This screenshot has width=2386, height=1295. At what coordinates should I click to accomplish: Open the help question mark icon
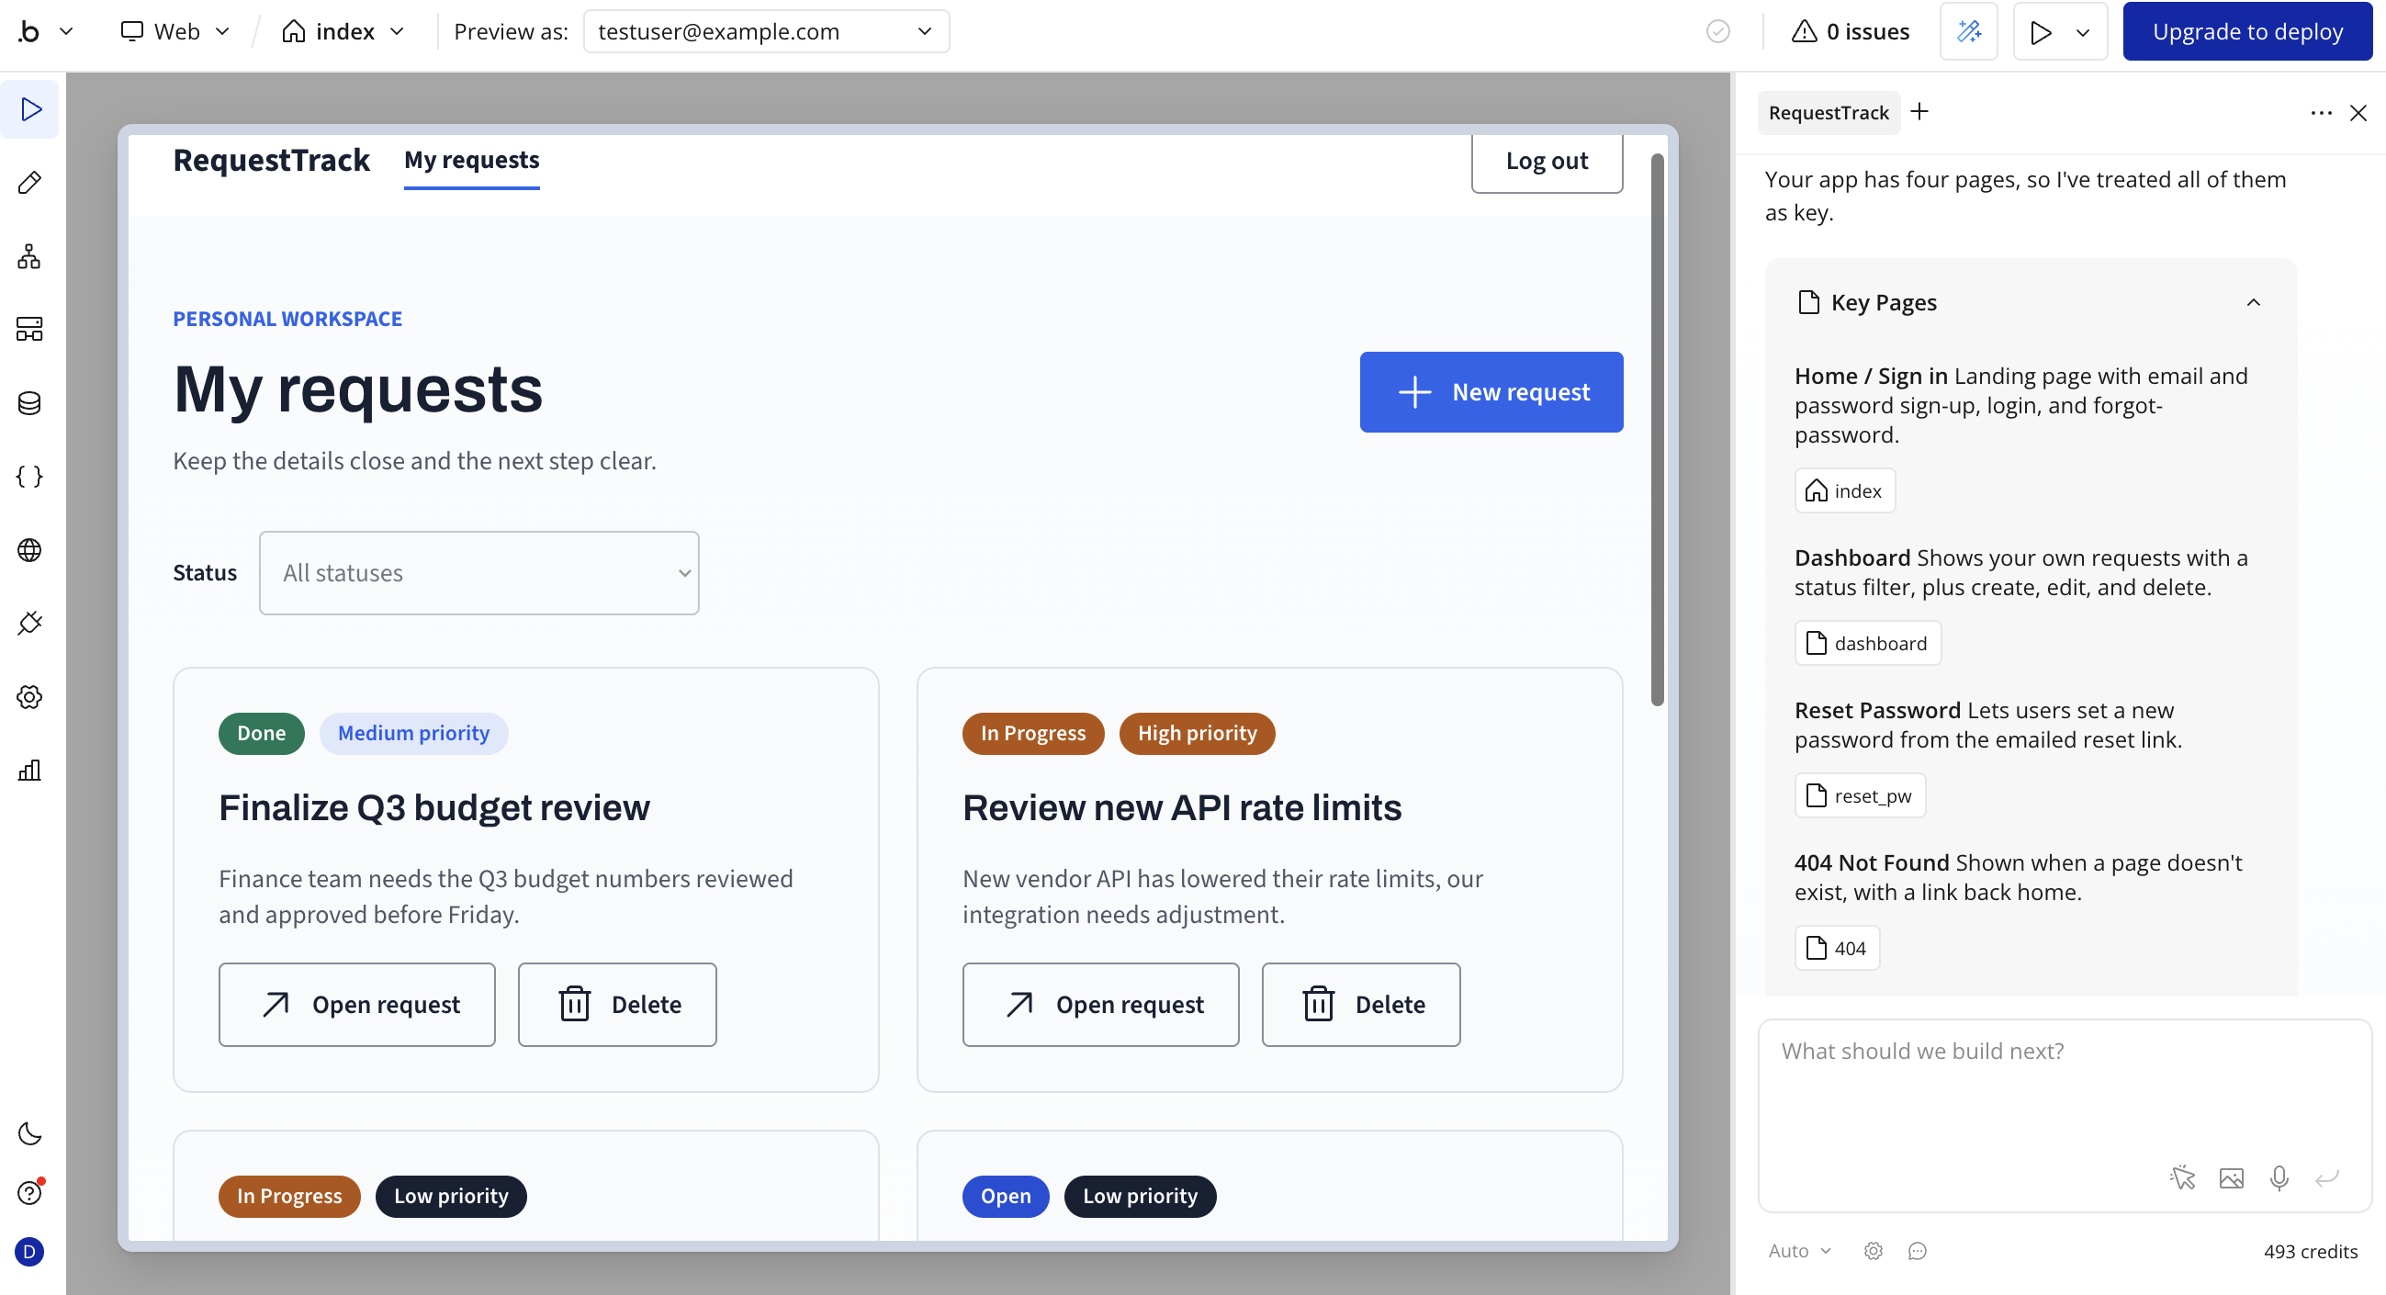(29, 1193)
